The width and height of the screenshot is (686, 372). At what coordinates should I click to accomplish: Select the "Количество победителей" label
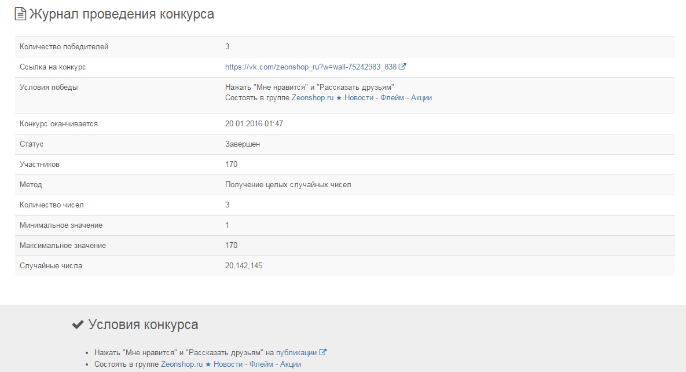click(64, 47)
